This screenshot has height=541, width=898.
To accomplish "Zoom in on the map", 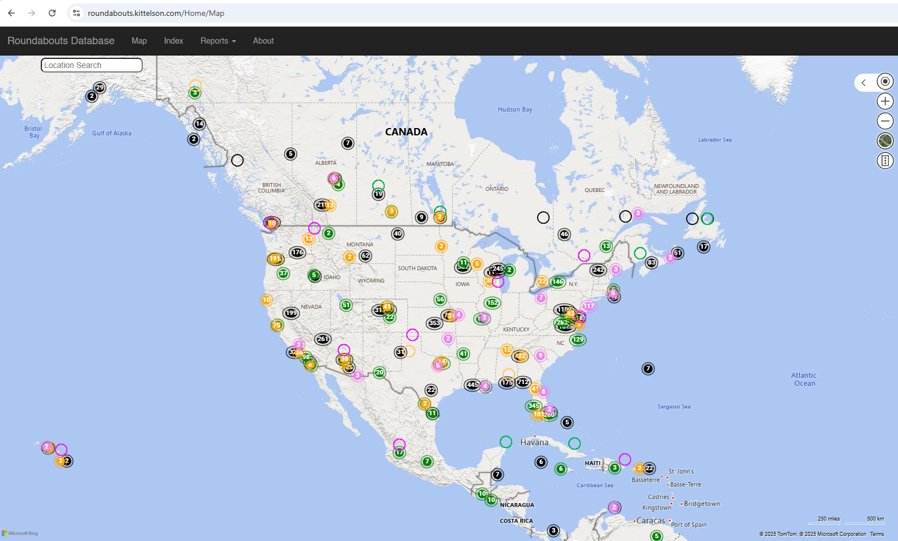I will click(885, 101).
